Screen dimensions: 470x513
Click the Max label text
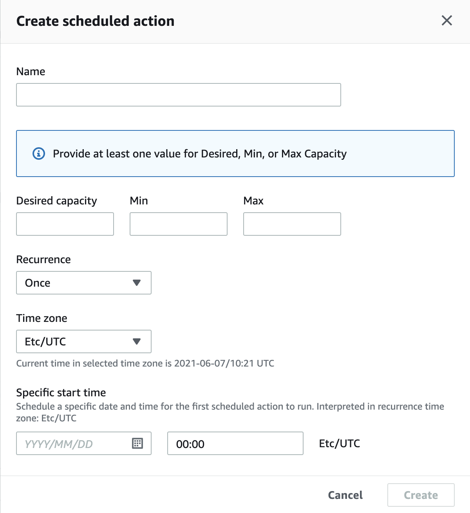click(253, 201)
